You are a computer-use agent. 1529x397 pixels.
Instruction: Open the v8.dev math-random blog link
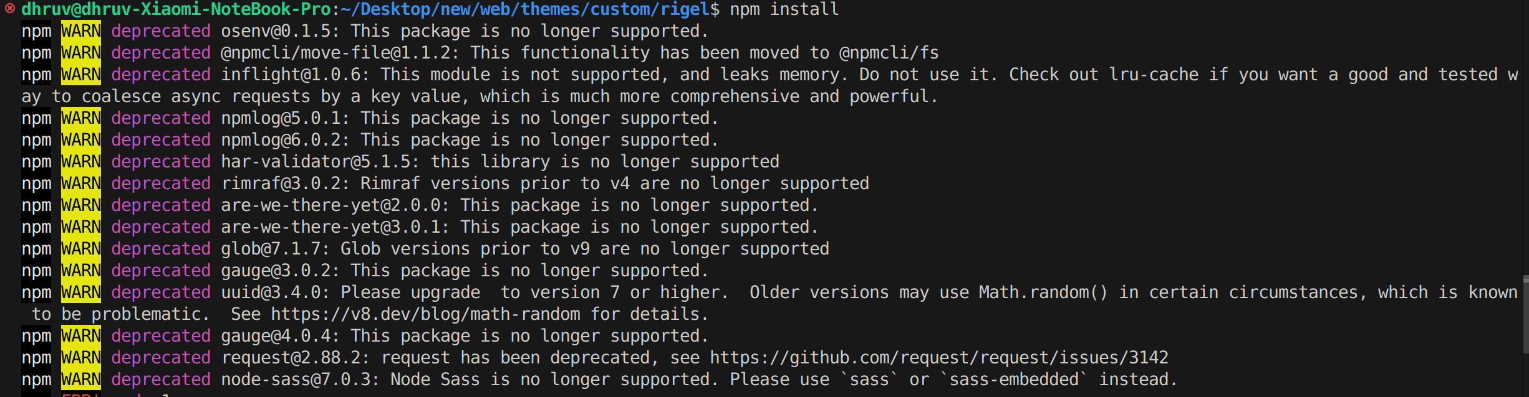425,314
